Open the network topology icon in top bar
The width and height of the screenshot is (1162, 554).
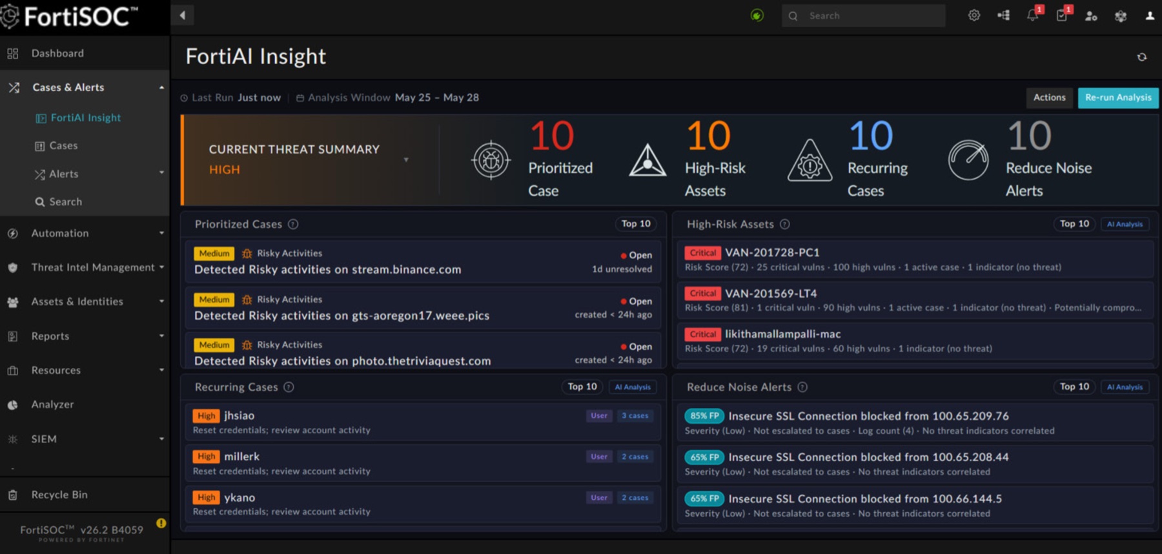pos(1004,15)
